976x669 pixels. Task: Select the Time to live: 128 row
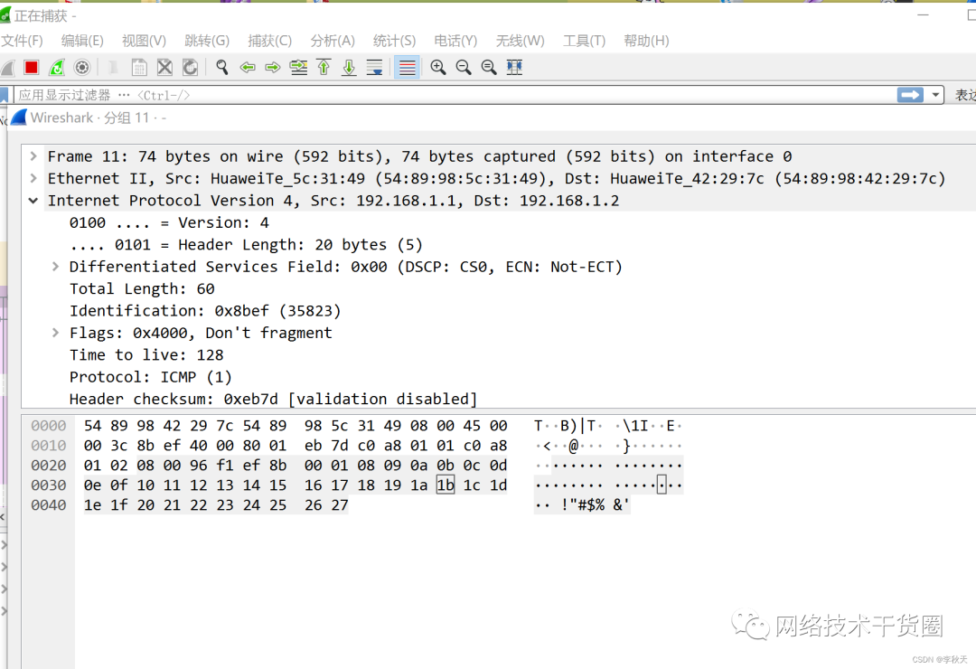[x=146, y=355]
